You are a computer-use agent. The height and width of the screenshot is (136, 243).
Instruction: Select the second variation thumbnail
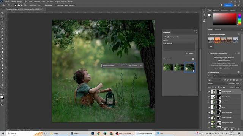pos(179,67)
